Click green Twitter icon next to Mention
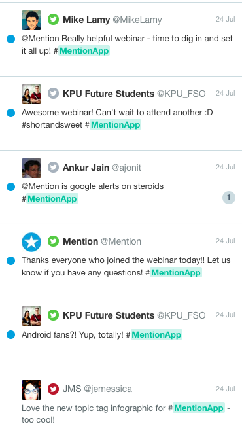Viewport: 242px width, 443px height. 53,241
